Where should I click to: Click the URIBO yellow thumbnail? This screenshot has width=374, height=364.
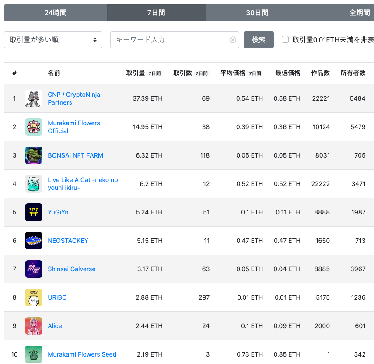click(x=34, y=297)
